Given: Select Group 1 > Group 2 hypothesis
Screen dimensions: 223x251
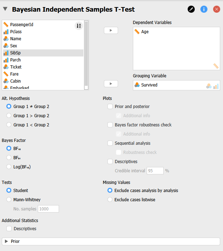Looking at the screenshot, I should coord(9,115).
